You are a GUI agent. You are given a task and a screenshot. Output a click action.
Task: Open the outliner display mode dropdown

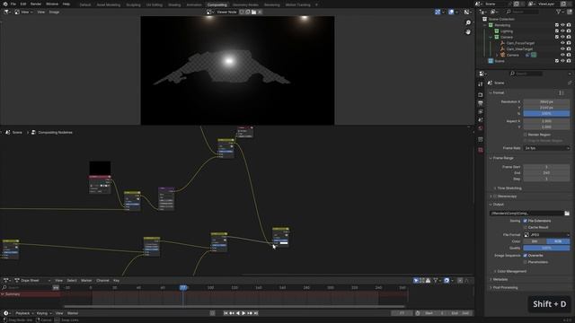point(494,12)
